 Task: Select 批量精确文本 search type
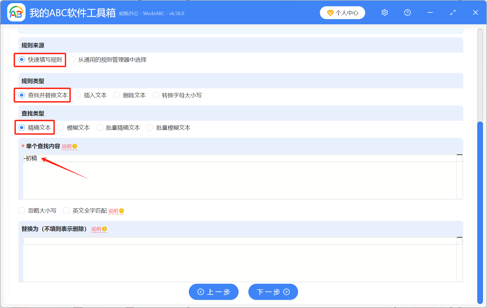click(x=100, y=128)
